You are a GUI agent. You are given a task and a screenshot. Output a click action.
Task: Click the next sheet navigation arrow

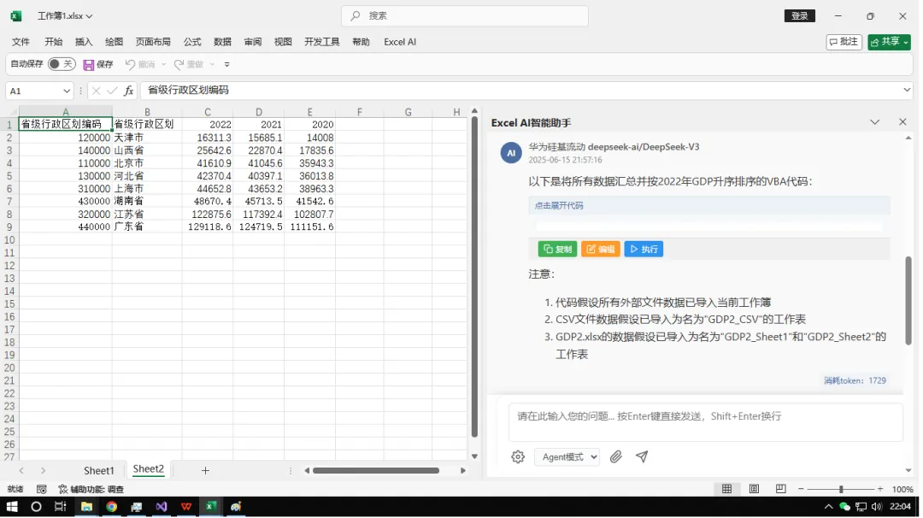tap(43, 471)
